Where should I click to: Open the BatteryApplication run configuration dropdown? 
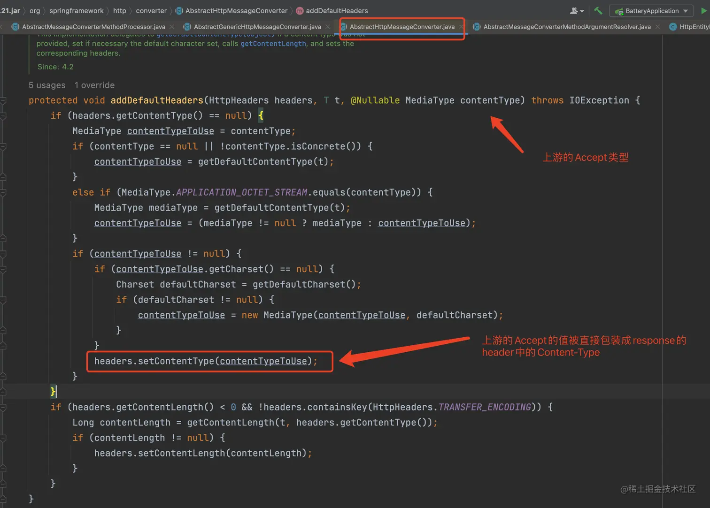(x=651, y=11)
